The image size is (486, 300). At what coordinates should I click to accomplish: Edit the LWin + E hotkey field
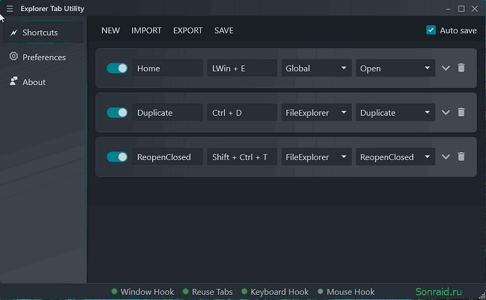(x=242, y=68)
